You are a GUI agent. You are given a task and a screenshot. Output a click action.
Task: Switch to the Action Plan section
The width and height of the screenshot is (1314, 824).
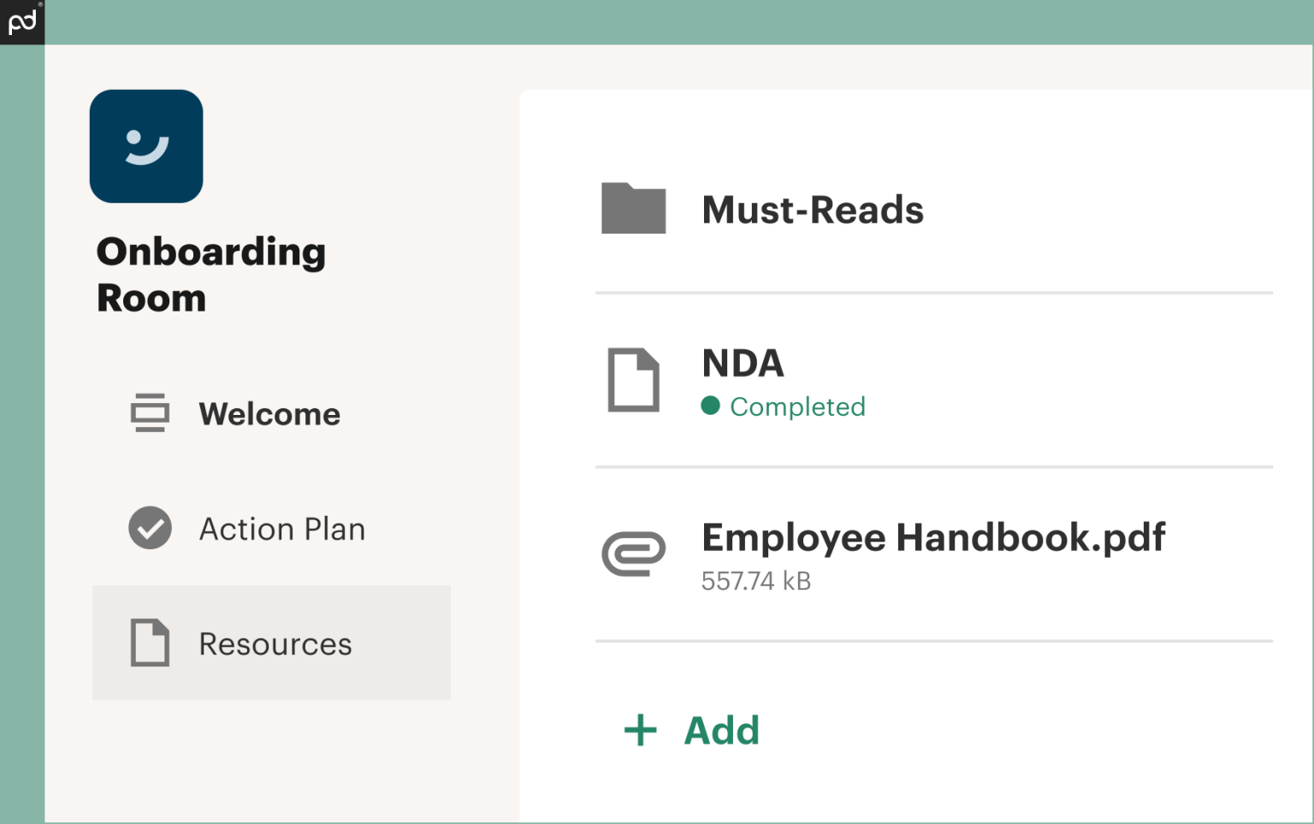tap(282, 529)
